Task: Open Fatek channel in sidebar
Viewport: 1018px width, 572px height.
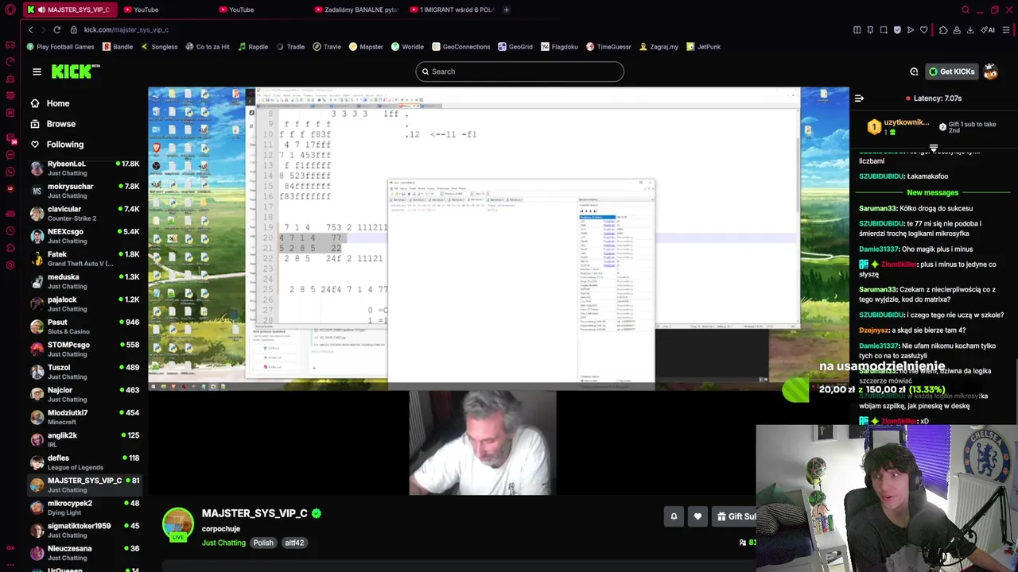Action: pos(84,258)
